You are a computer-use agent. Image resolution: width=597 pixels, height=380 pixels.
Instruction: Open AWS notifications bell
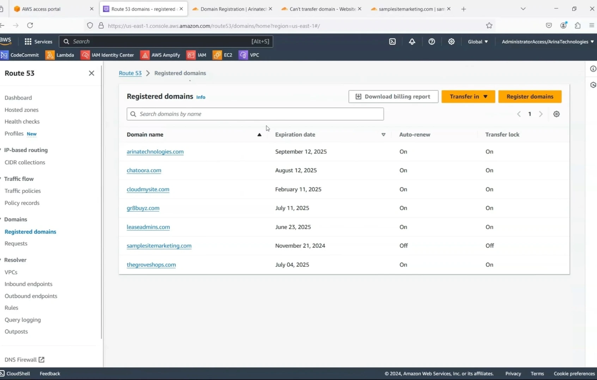(x=412, y=42)
